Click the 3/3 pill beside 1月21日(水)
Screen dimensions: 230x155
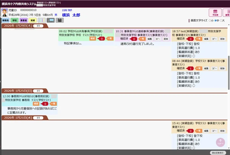point(38,118)
